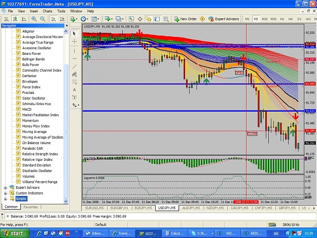
Task: Click the Expert Advisors toolbar button
Action: [224, 19]
